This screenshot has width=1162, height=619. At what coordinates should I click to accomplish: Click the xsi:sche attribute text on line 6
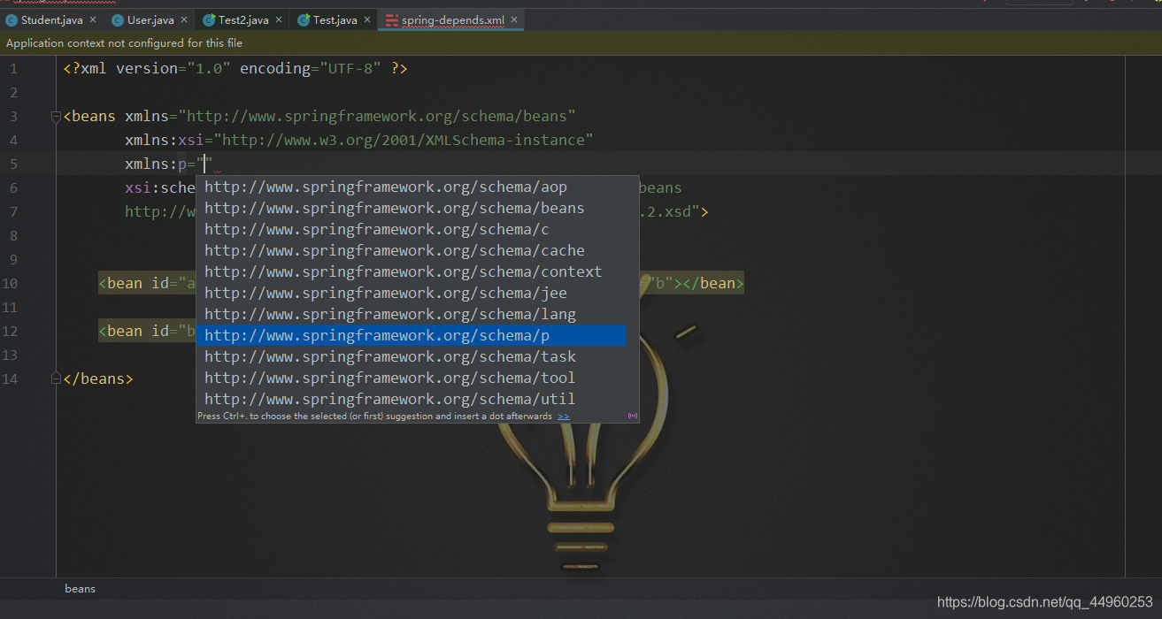click(x=160, y=187)
